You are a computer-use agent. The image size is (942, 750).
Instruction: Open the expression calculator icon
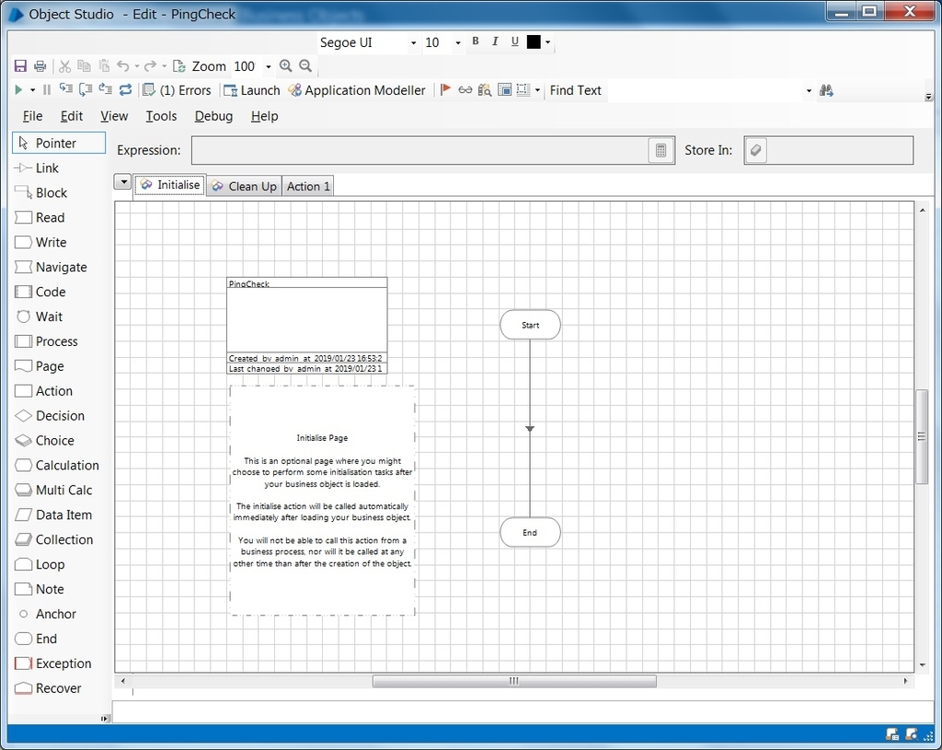pos(661,150)
